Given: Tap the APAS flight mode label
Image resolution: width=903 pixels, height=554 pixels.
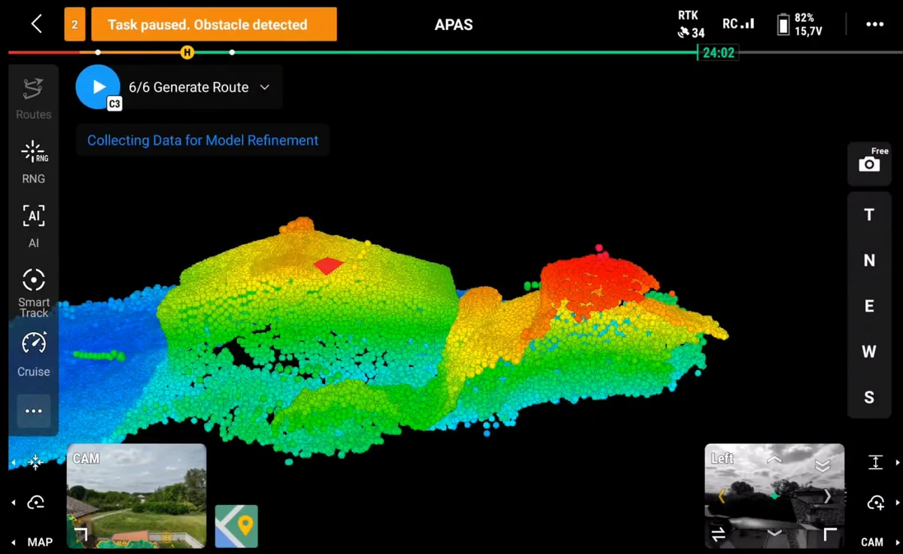Looking at the screenshot, I should [x=454, y=25].
